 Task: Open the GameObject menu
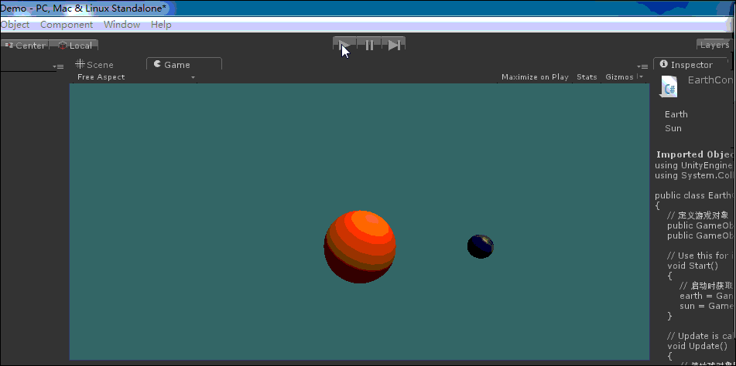point(15,25)
